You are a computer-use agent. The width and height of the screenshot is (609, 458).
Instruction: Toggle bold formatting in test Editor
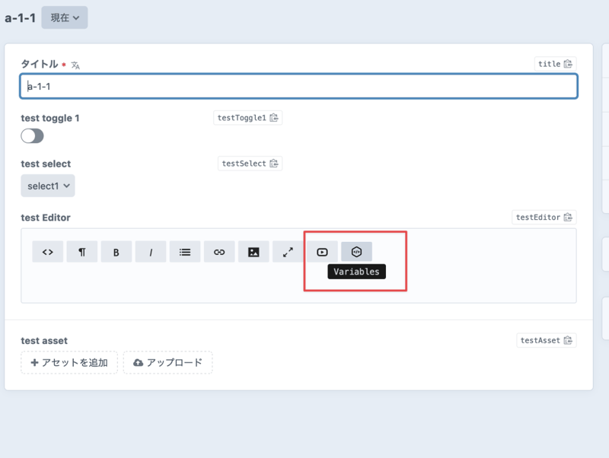[x=116, y=252]
